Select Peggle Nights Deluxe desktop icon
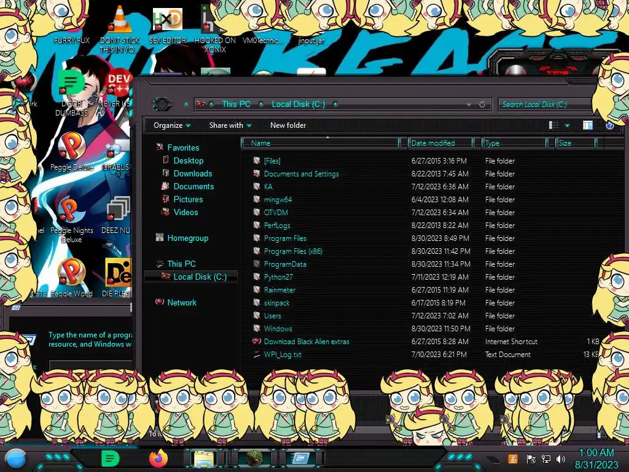629x472 pixels. 71,220
